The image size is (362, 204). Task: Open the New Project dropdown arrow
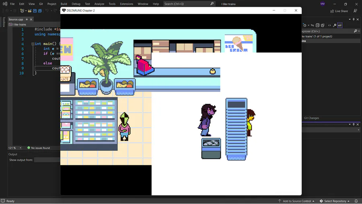26,11
